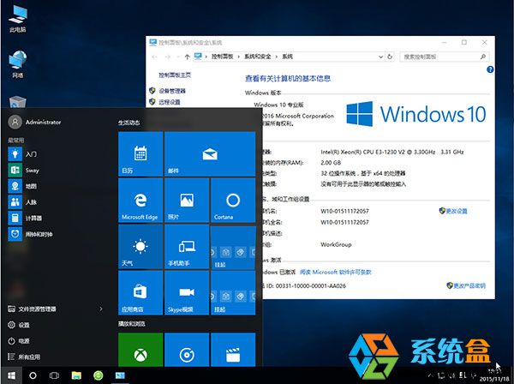Open the Groove music tile

click(x=187, y=350)
